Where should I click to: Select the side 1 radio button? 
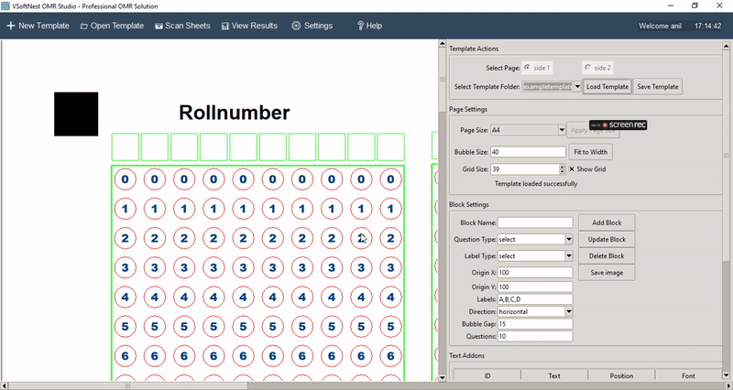(527, 68)
